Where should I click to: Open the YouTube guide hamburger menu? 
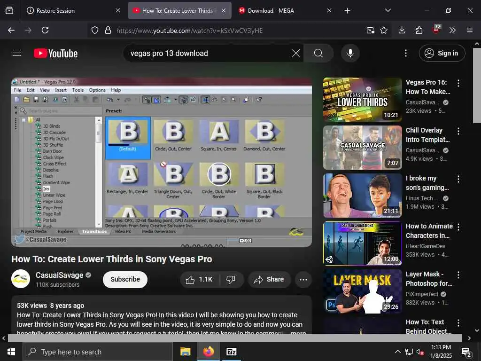17,53
